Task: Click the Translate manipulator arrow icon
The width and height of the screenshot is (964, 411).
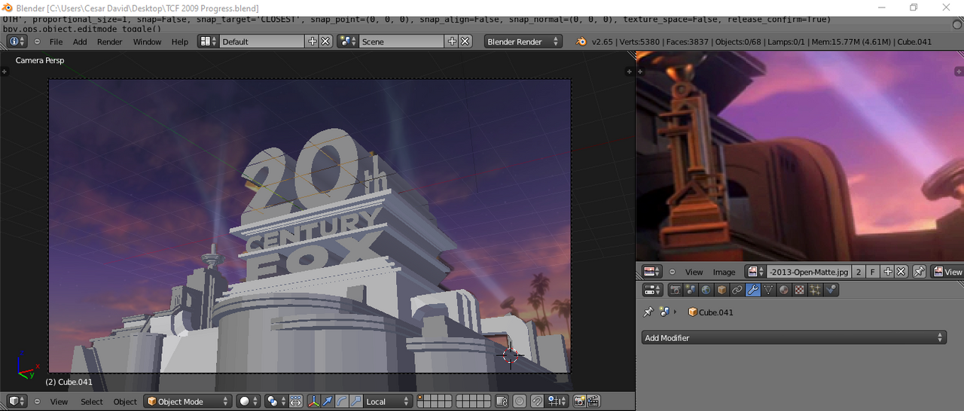Action: [x=328, y=401]
